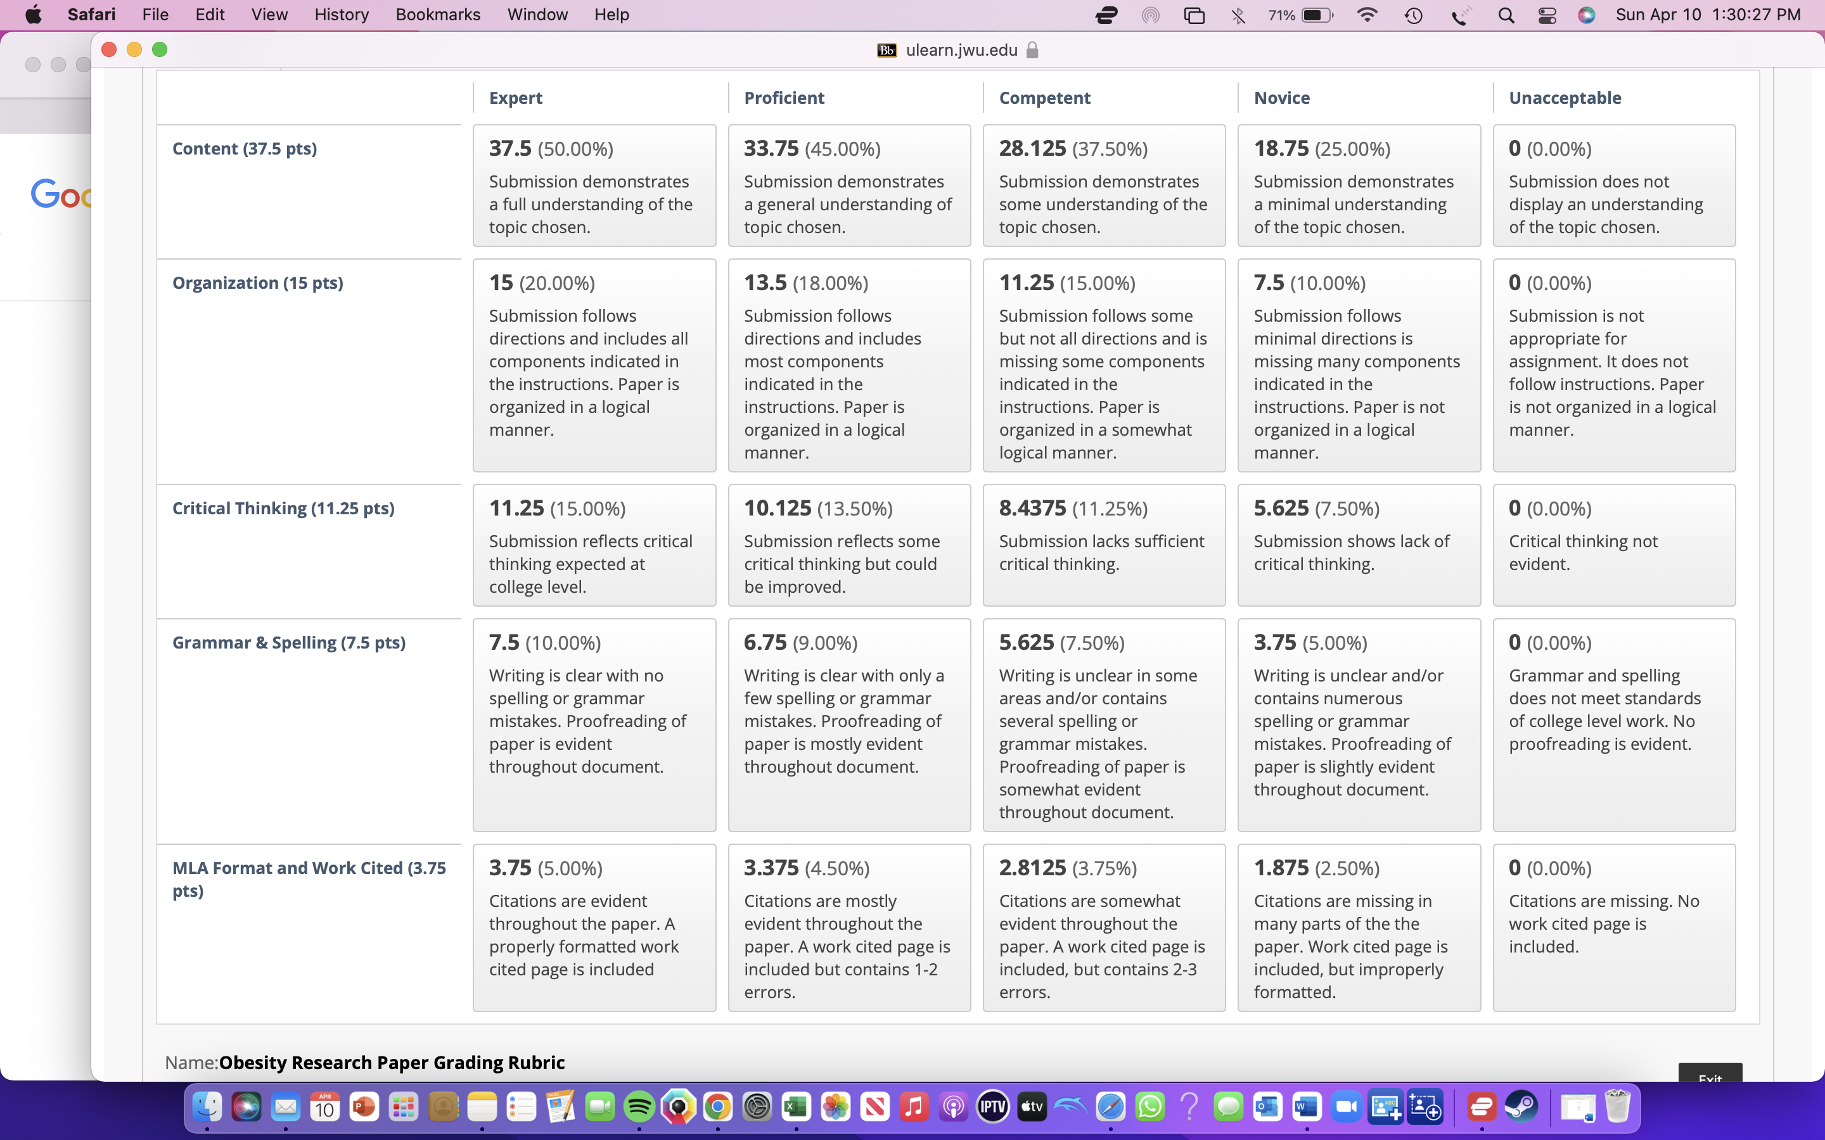Click the Bluetooth menu bar icon
The height and width of the screenshot is (1140, 1825).
click(x=1238, y=15)
